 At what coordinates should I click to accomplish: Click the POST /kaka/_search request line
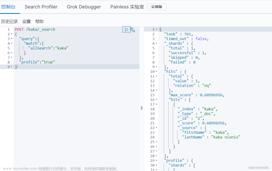coord(35,29)
